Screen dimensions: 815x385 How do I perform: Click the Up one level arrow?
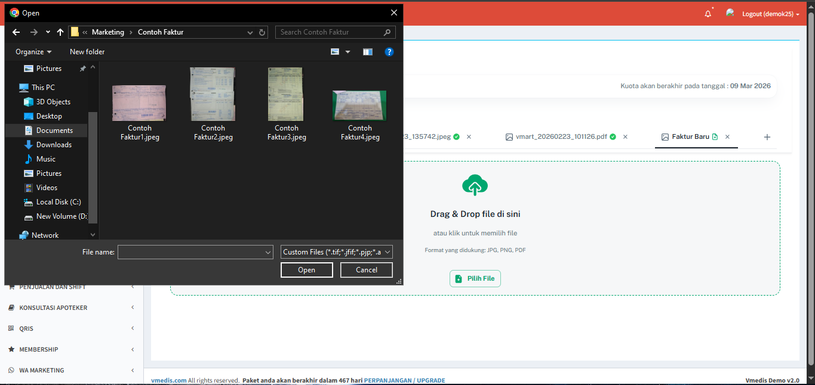pos(60,32)
